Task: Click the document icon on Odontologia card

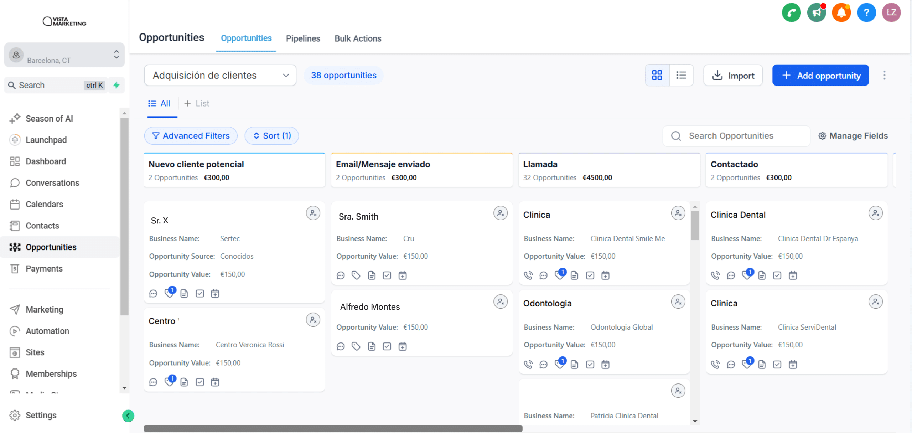Action: pyautogui.click(x=574, y=364)
